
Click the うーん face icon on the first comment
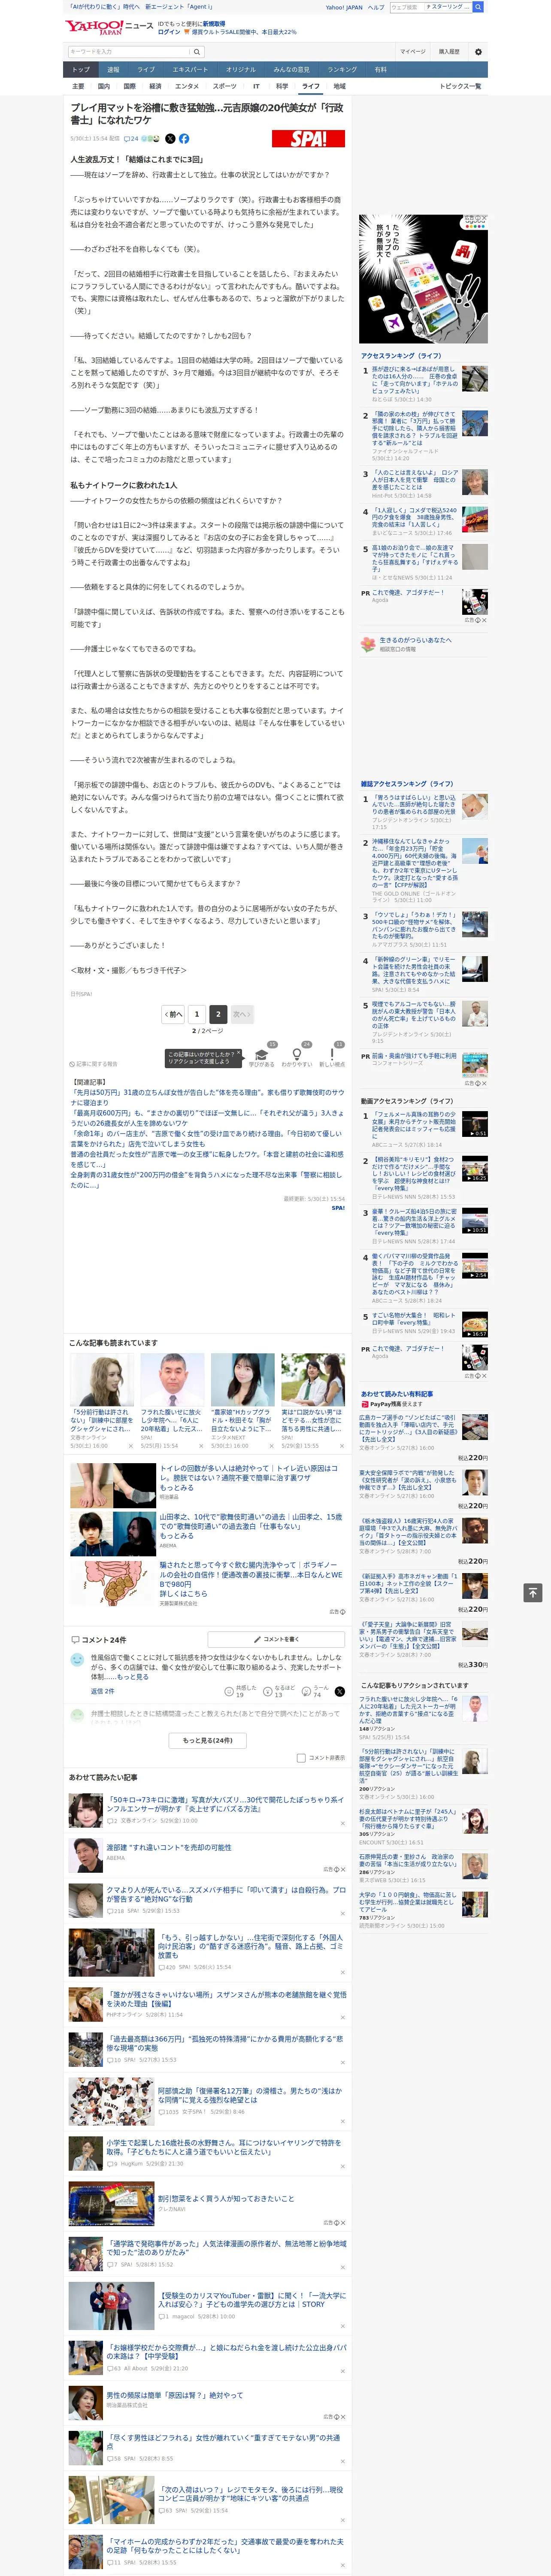click(307, 1691)
